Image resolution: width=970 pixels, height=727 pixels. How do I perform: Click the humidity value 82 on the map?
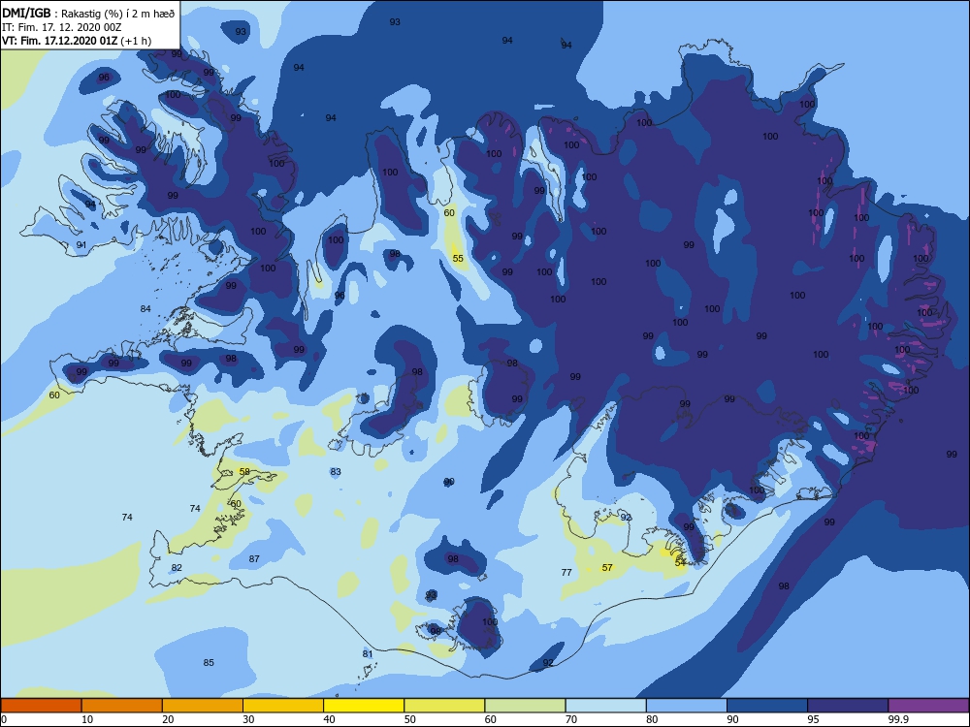coord(177,567)
